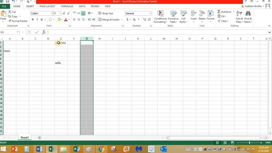
Task: Open Sort & Filter menu
Action: [239, 17]
